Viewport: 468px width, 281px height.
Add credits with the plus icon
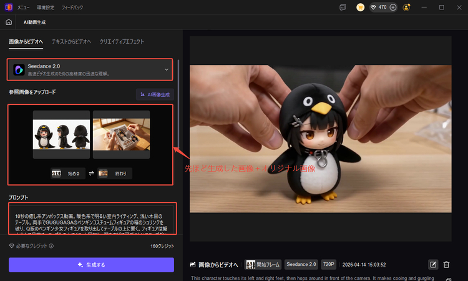[393, 7]
